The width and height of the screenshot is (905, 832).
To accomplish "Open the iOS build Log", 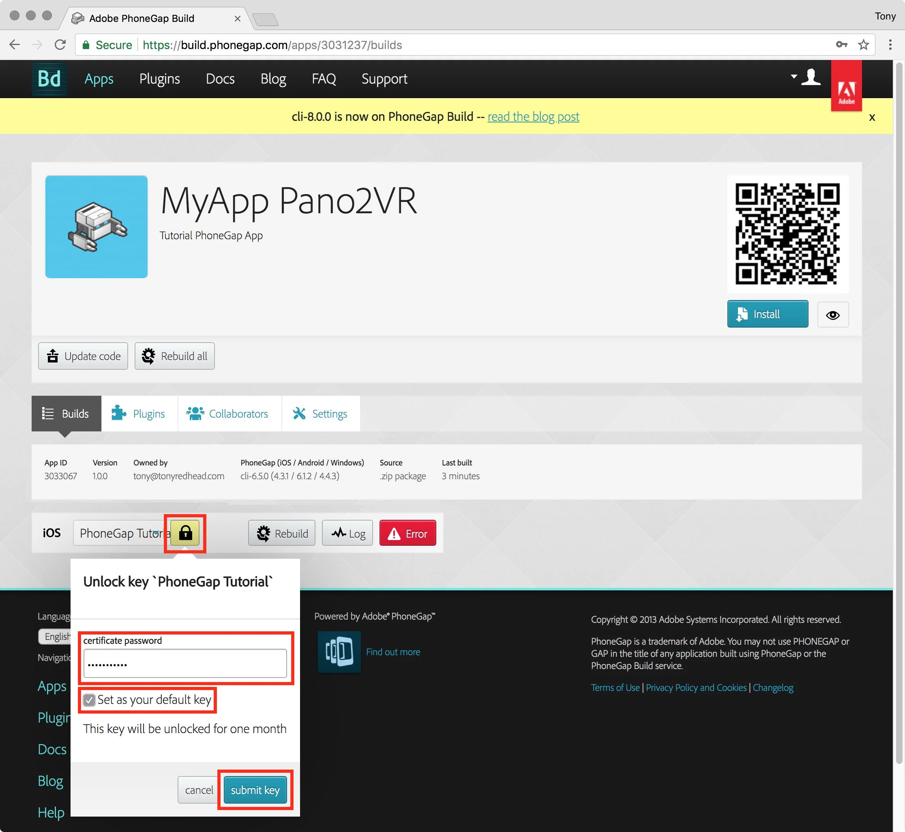I will click(347, 533).
